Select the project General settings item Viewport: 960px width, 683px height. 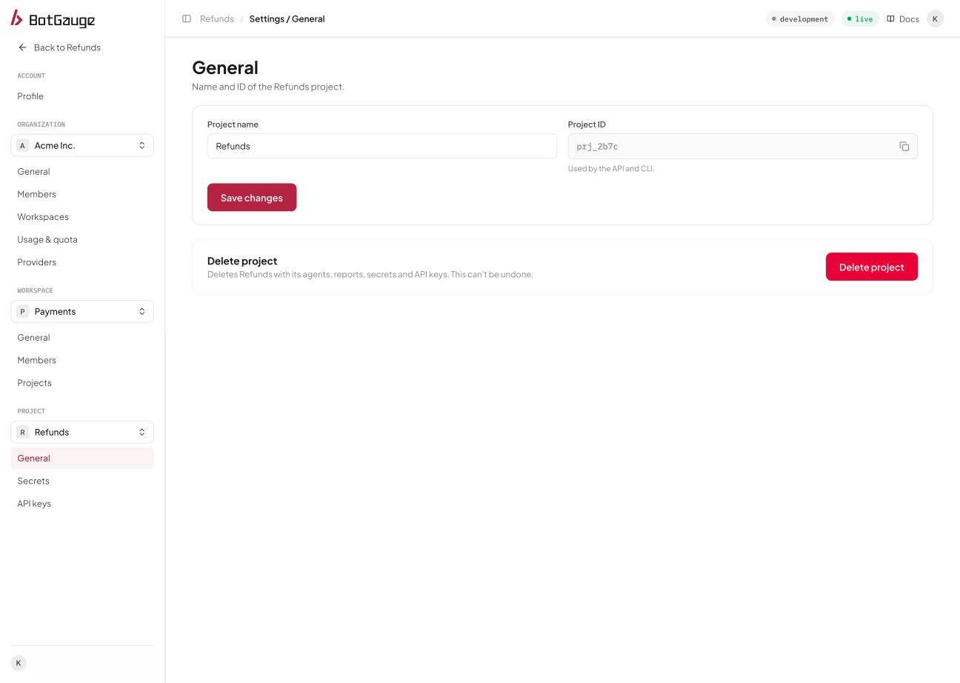(x=82, y=458)
